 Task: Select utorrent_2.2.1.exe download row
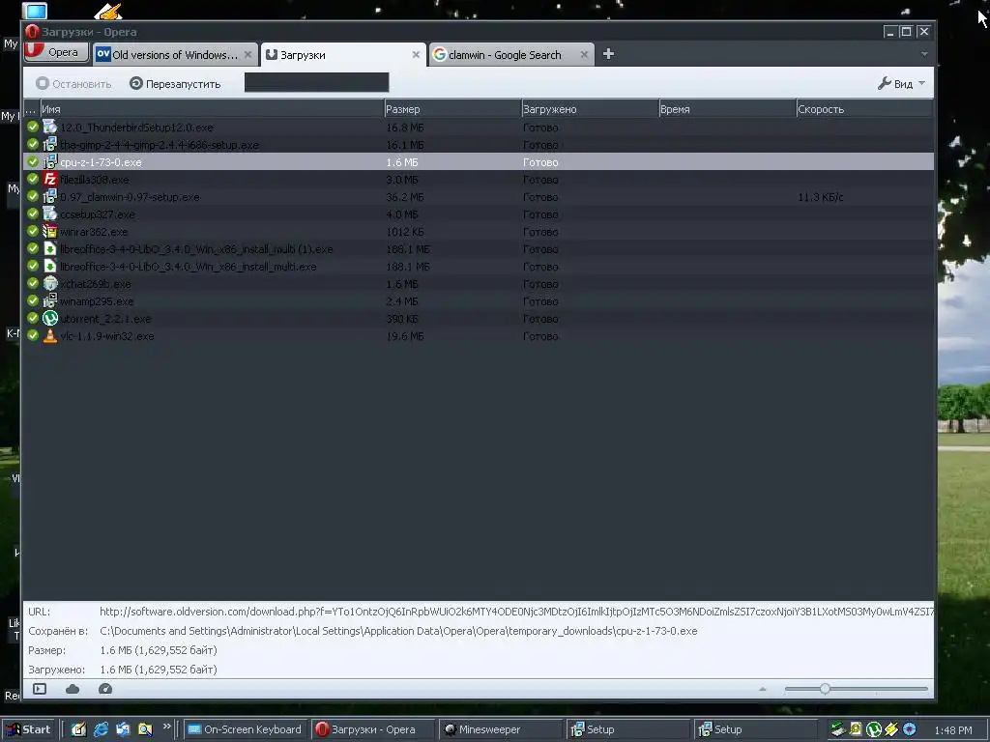pos(479,319)
